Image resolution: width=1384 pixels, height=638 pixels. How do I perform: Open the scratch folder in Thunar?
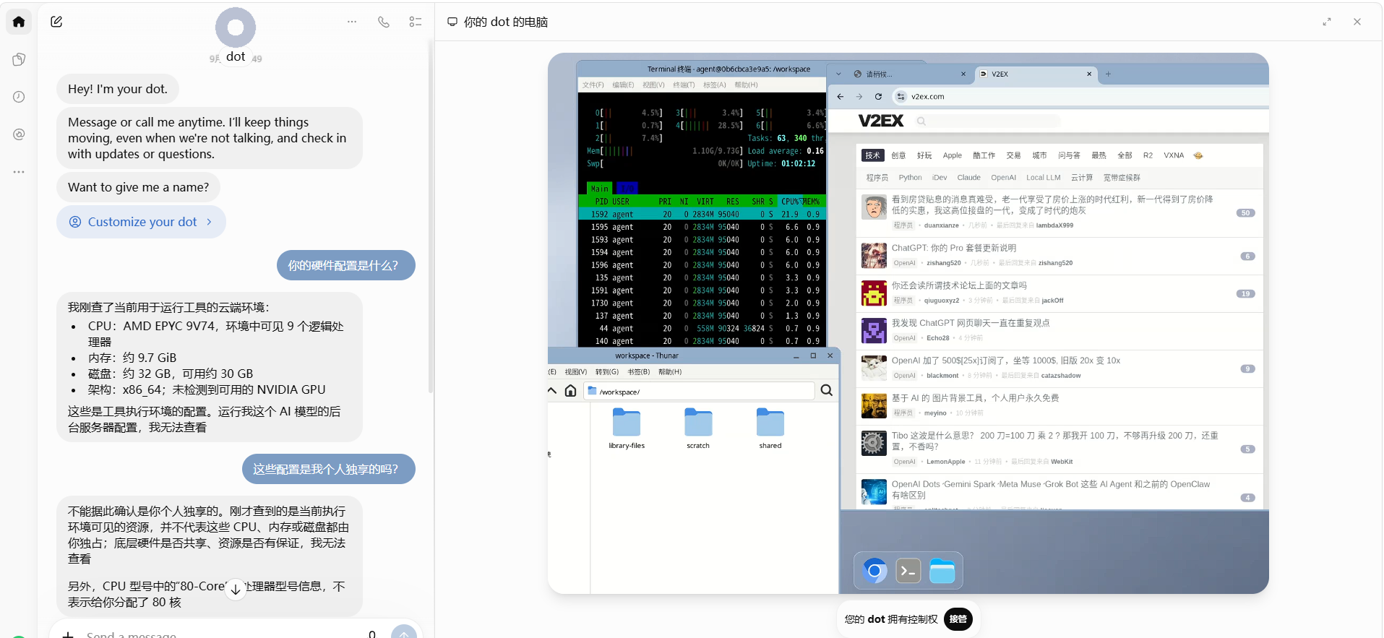[698, 428]
